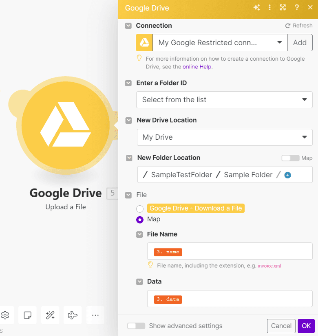This screenshot has width=318, height=336.
Task: Toggle the Map switch for New Folder Location
Action: coord(290,158)
